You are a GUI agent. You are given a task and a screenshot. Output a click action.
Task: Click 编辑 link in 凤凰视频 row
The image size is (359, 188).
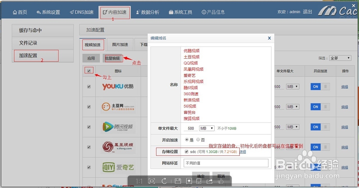[x=345, y=147]
